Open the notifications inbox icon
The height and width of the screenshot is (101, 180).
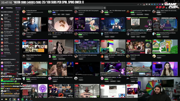point(160,8)
